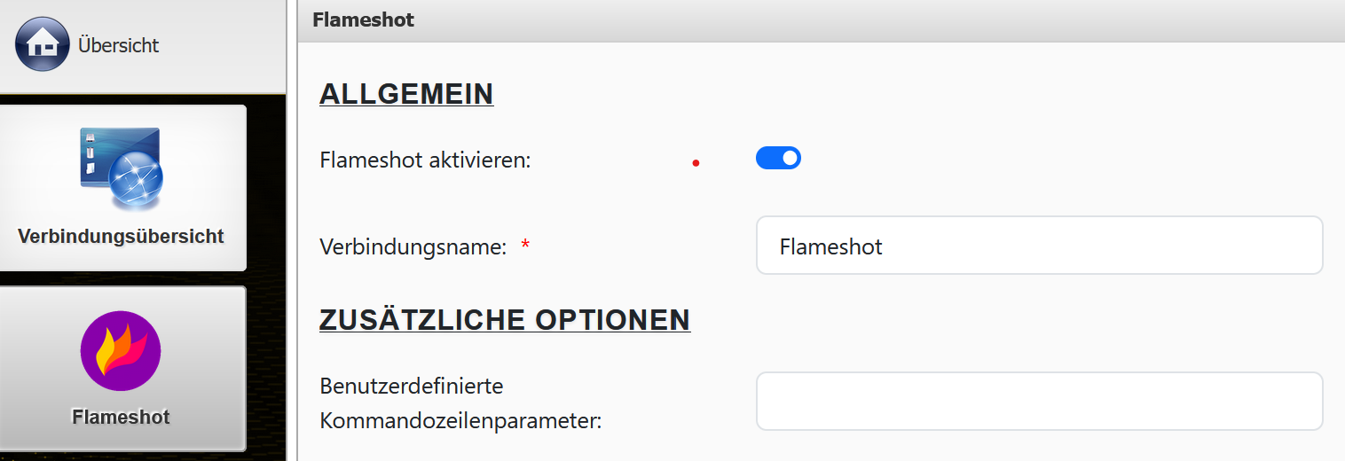The image size is (1345, 461).
Task: Click the Verbindungsübersicht monitor globe icon
Action: pyautogui.click(x=122, y=168)
